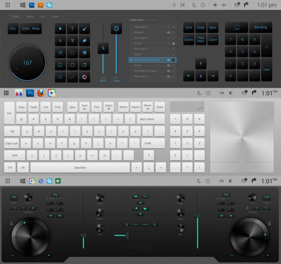Screen dimensions: 281x264
Task: Toggle the Guides button
Action: click(x=189, y=40)
